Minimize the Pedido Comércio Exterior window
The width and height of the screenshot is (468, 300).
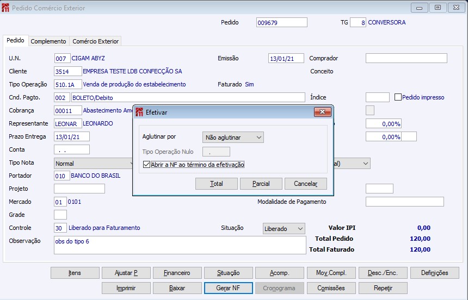pyautogui.click(x=419, y=8)
